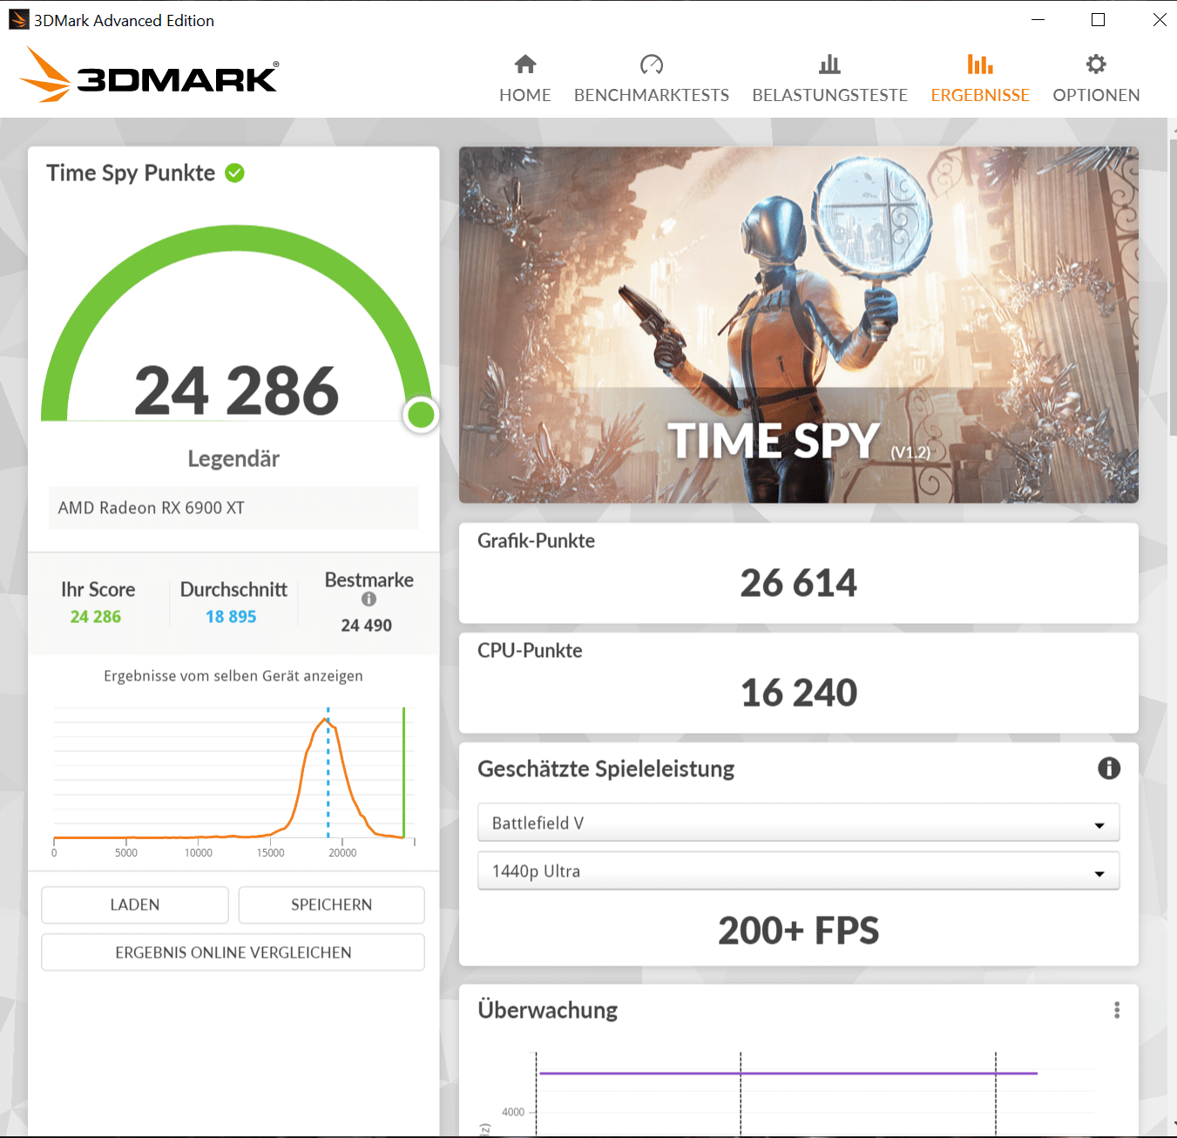Click the purple monitoring graph line
The height and width of the screenshot is (1138, 1177).
[x=788, y=1074]
